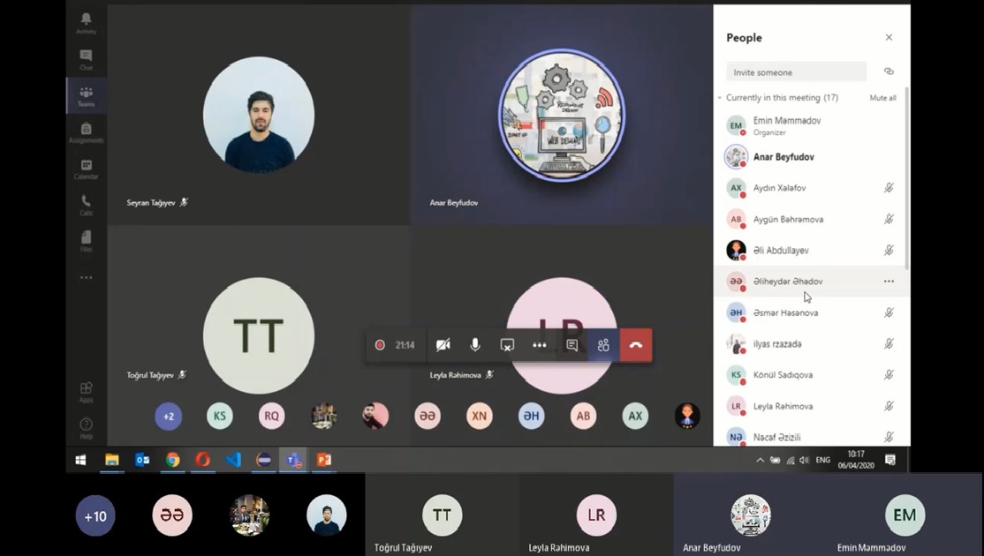Open the Apps store icon
Image resolution: width=984 pixels, height=556 pixels.
click(x=86, y=391)
